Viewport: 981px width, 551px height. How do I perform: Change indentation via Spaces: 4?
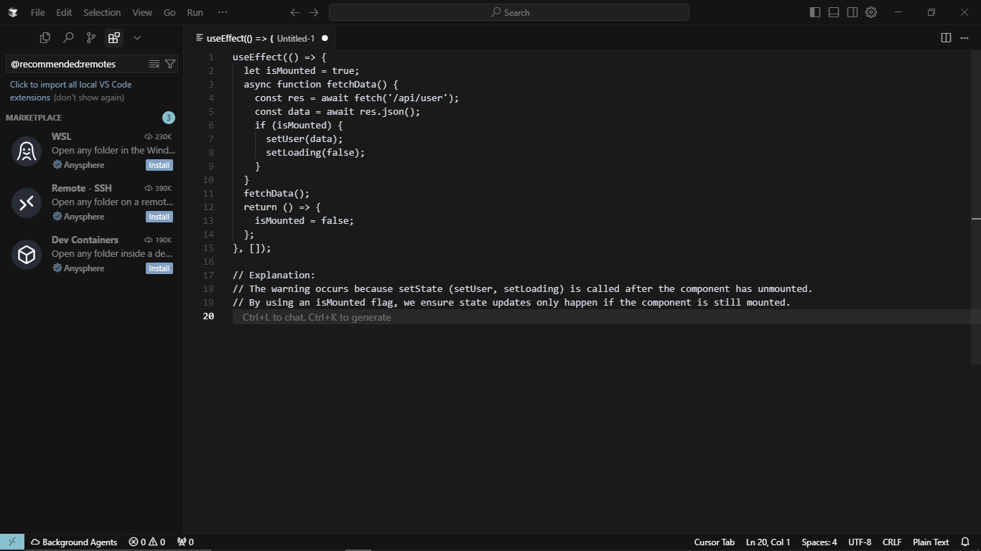click(819, 542)
